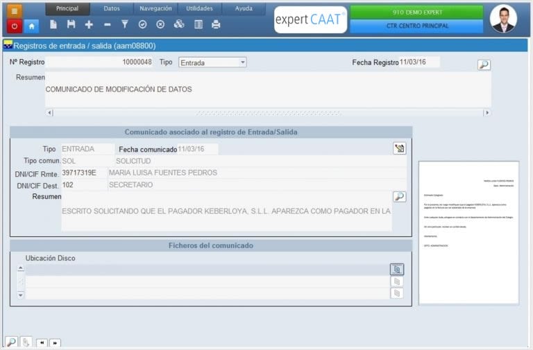Open the Utilidades menu tab
533x350 pixels.
[x=200, y=8]
